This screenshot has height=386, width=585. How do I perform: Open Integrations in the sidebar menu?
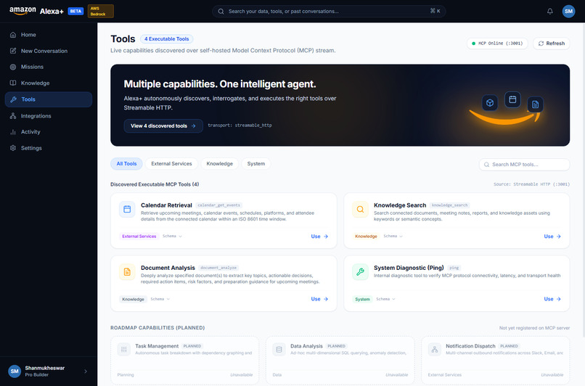(49, 116)
